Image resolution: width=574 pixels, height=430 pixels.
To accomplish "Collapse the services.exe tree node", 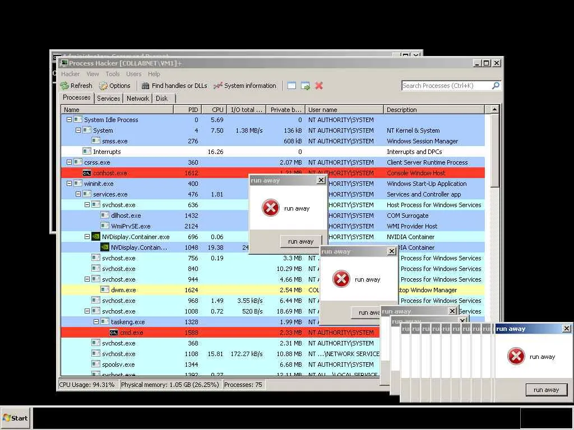I will point(78,194).
